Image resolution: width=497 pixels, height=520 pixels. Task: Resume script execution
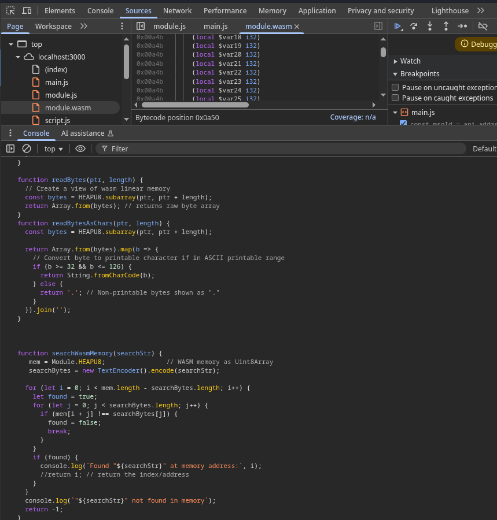click(x=398, y=26)
